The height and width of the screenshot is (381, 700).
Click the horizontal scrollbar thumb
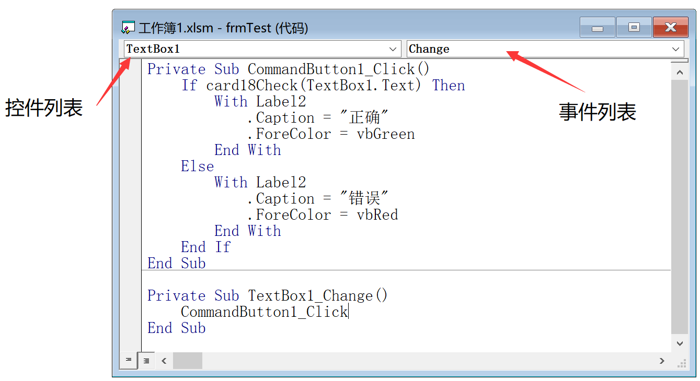click(187, 361)
